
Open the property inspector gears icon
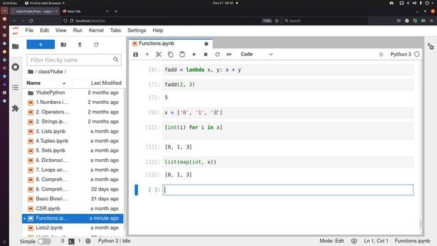(x=431, y=46)
